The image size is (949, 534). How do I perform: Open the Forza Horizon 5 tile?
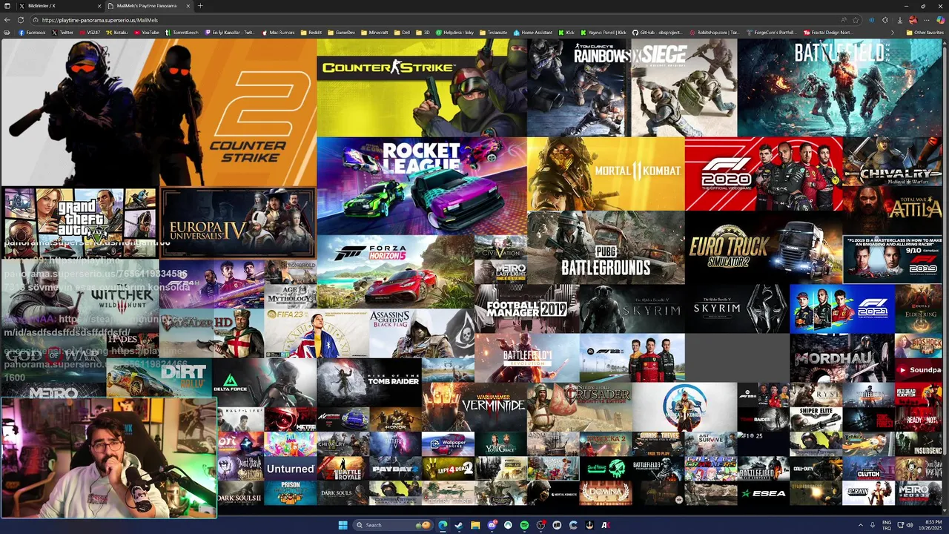395,271
